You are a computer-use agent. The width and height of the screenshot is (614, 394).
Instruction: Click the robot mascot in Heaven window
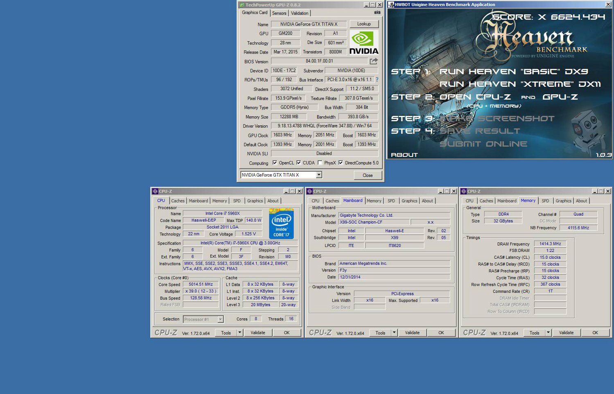pyautogui.click(x=588, y=131)
